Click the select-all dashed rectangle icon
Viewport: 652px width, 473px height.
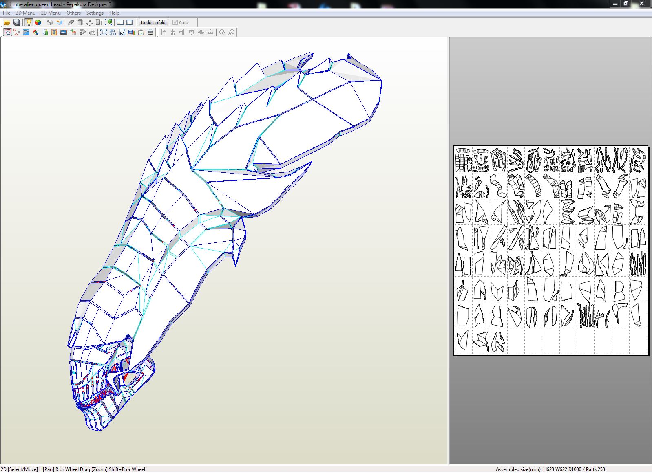click(x=103, y=32)
